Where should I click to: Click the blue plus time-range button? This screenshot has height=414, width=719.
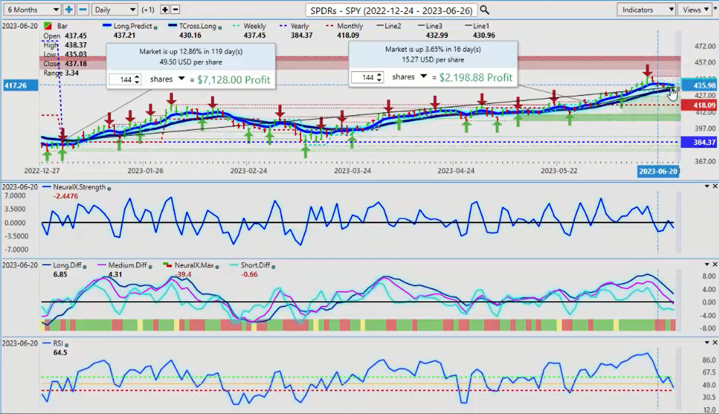69,10
